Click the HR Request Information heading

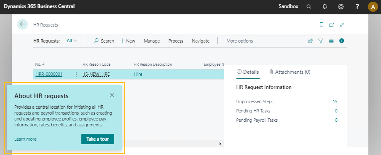pyautogui.click(x=264, y=87)
